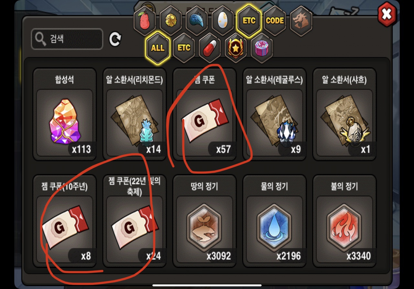
Task: Select the blue dragon claw category icon
Action: pos(197,21)
